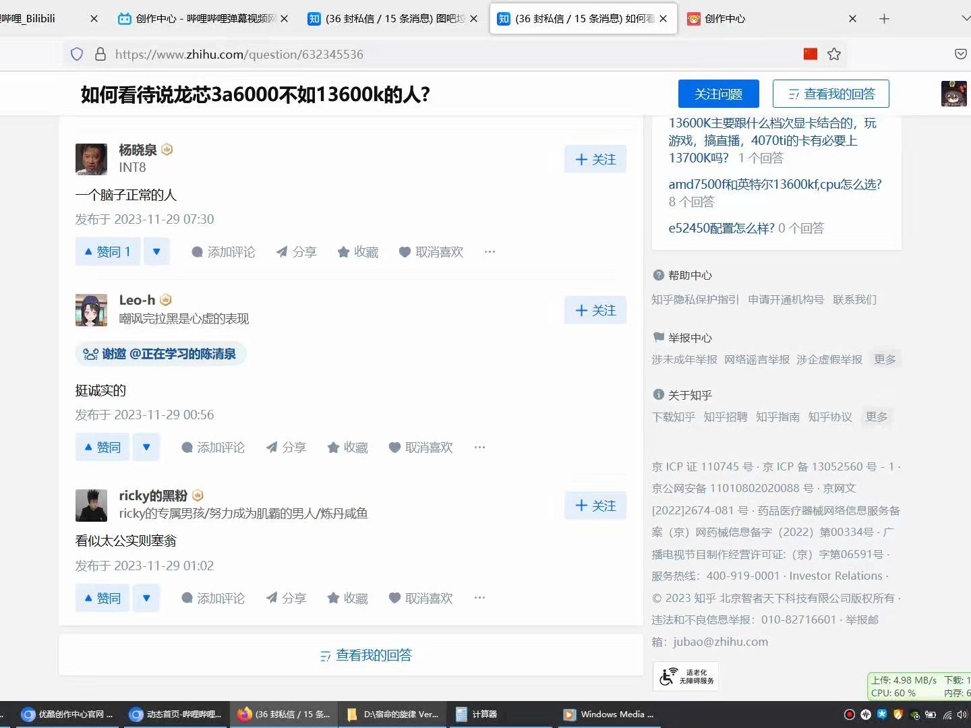Bookmark this page with the star icon
Viewport: 971px width, 728px height.
tap(834, 54)
